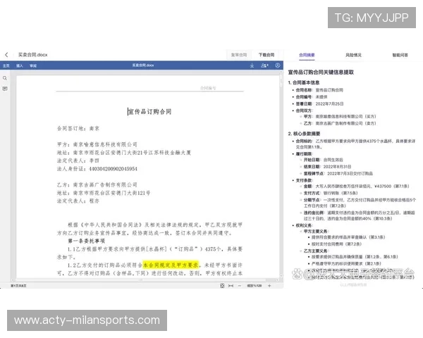The width and height of the screenshot is (423, 338).
Task: Open the 智能问答 tab
Action: (x=400, y=54)
